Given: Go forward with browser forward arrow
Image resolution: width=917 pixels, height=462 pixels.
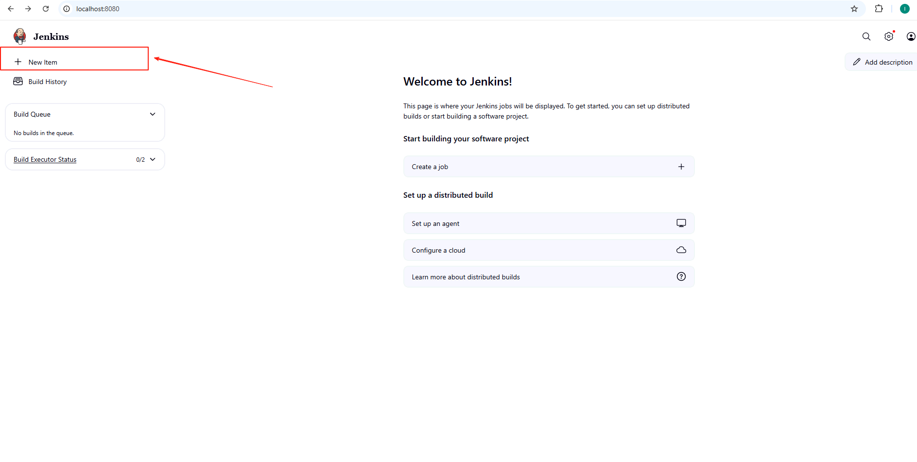Looking at the screenshot, I should 28,9.
